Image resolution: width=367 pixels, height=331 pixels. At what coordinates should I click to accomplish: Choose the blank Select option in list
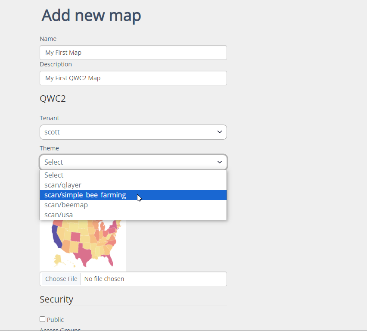point(54,175)
